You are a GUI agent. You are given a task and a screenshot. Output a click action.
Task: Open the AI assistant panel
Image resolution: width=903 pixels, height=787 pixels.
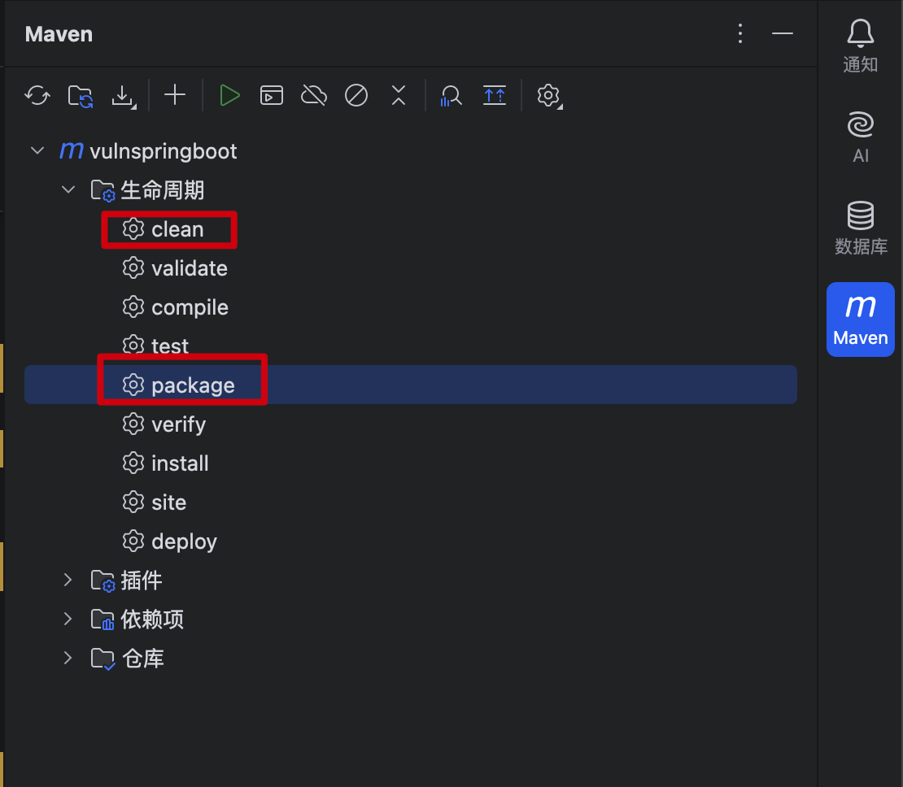[861, 137]
